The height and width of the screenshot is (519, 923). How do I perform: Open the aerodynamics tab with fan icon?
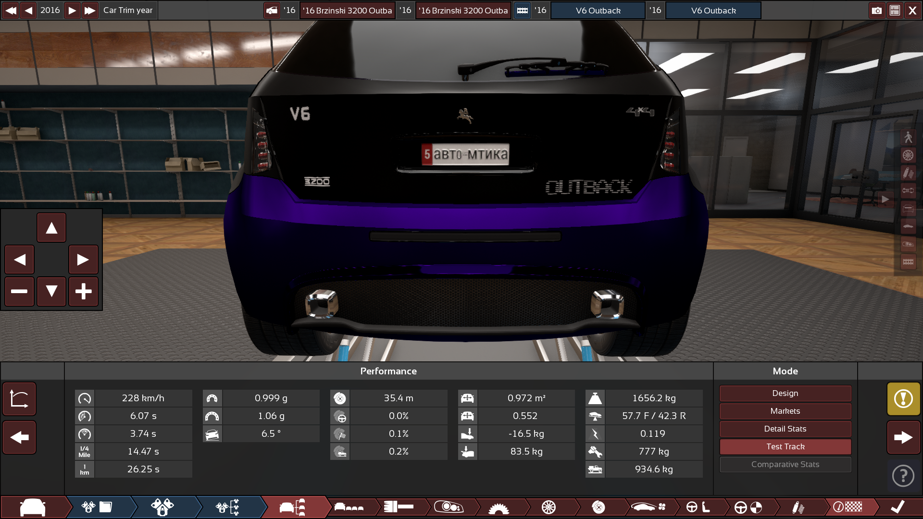[648, 507]
